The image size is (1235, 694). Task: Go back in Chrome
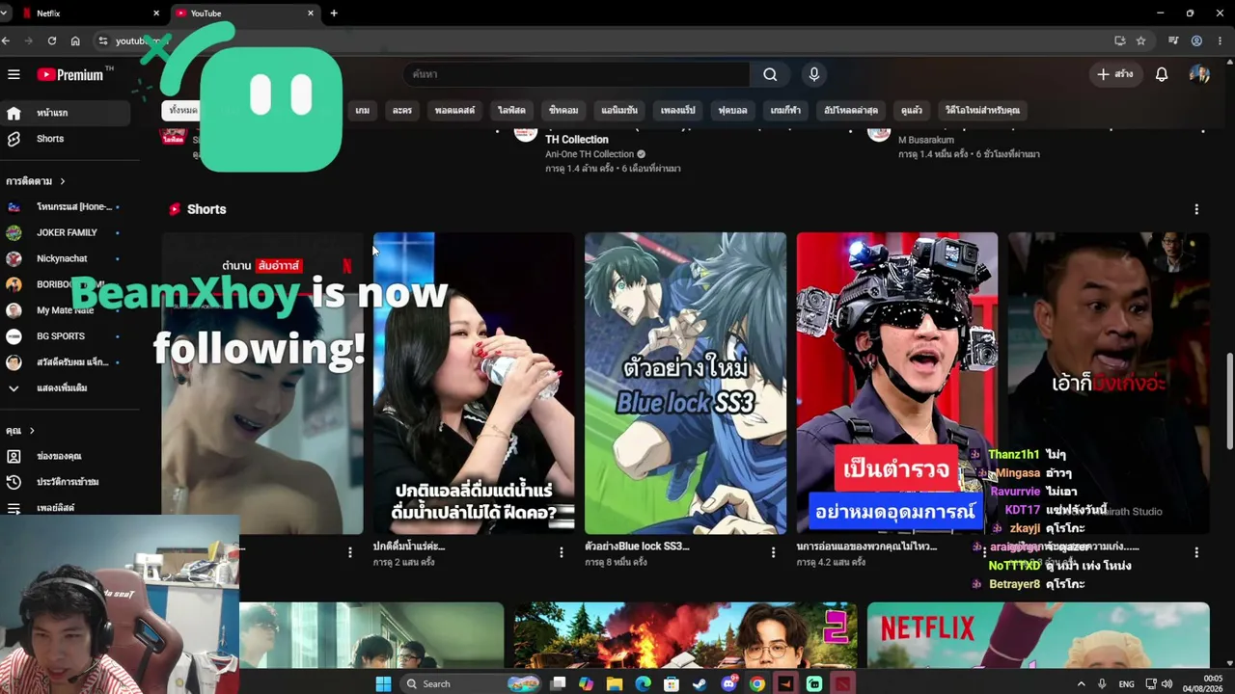coord(6,40)
